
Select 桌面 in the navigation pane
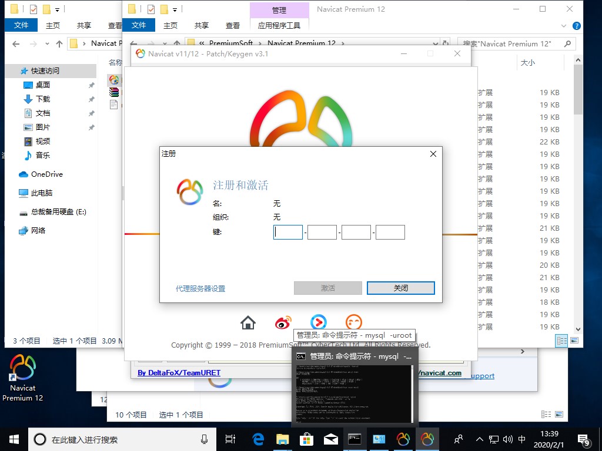coord(42,85)
